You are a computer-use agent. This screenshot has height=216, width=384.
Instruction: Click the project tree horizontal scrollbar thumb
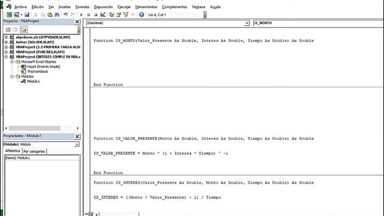pyautogui.click(x=35, y=128)
